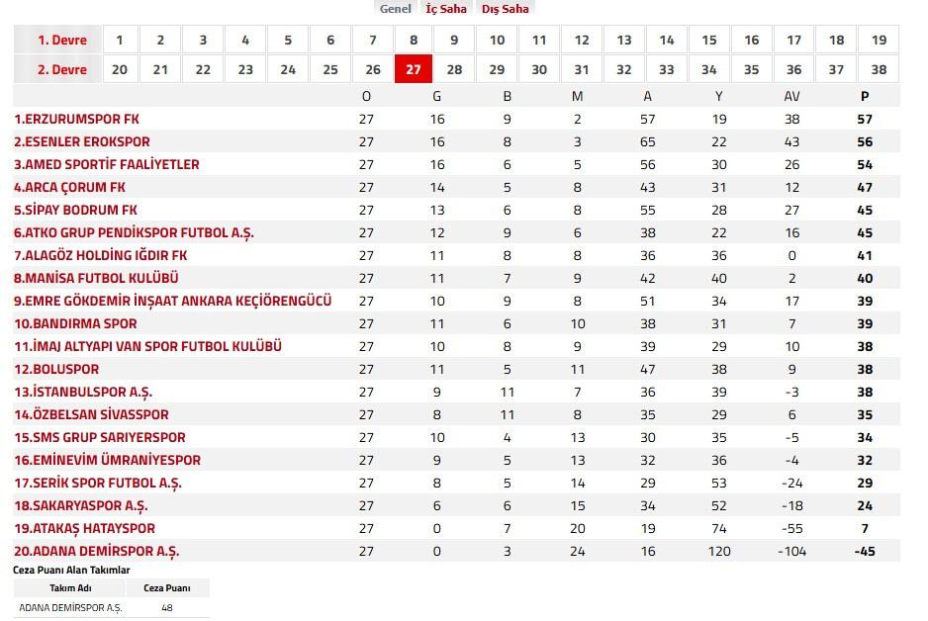Open the İç Saha tab

pos(445,9)
